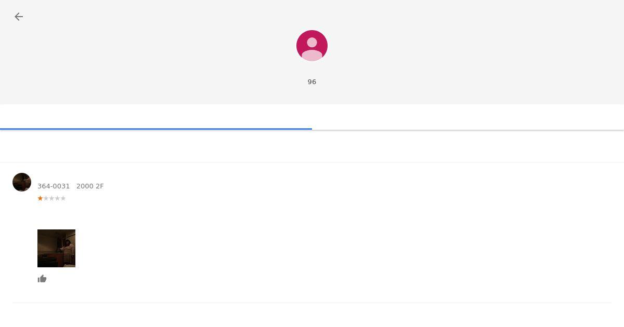
Task: Click the white person silhouette inside avatar
Action: coord(312,49)
